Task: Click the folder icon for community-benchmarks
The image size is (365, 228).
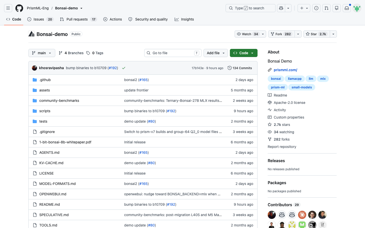Action: (35, 101)
